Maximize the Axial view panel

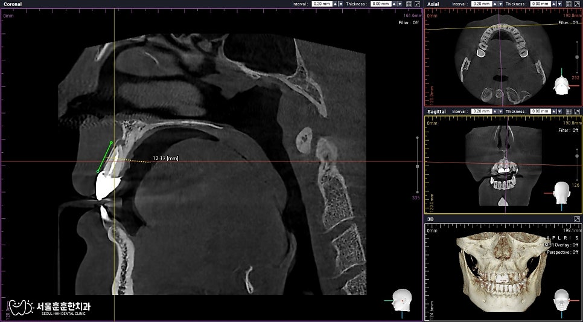577,4
